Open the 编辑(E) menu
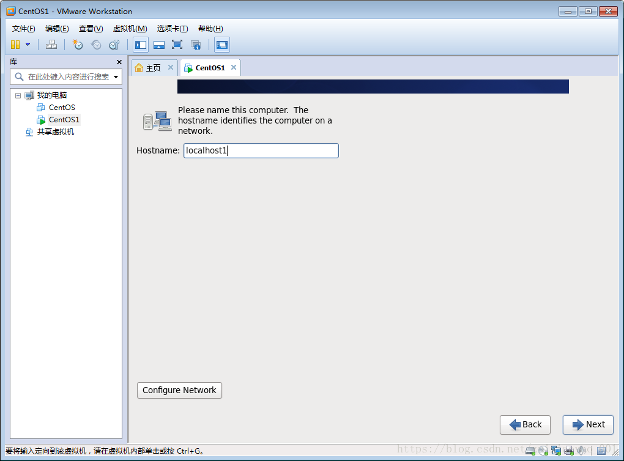The height and width of the screenshot is (461, 624). 57,29
